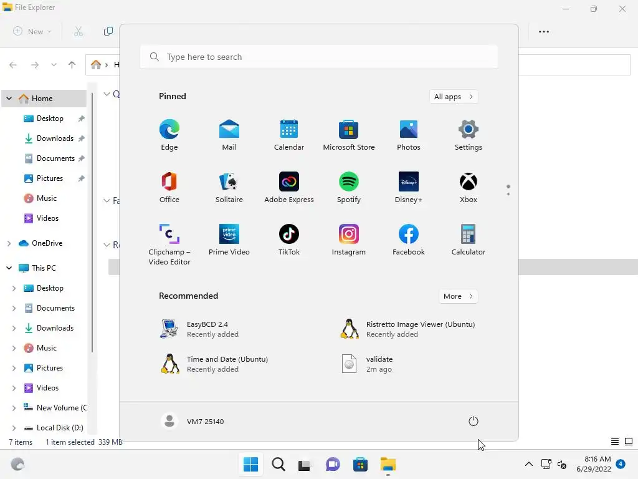
Task: Open the Spotify app
Action: 349,187
